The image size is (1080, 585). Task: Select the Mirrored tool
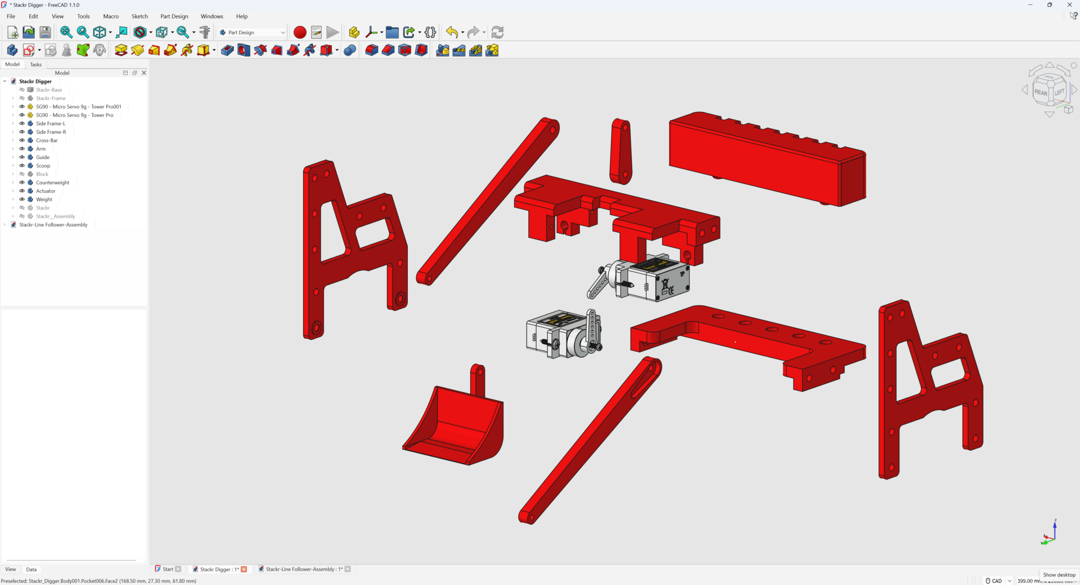tap(443, 51)
